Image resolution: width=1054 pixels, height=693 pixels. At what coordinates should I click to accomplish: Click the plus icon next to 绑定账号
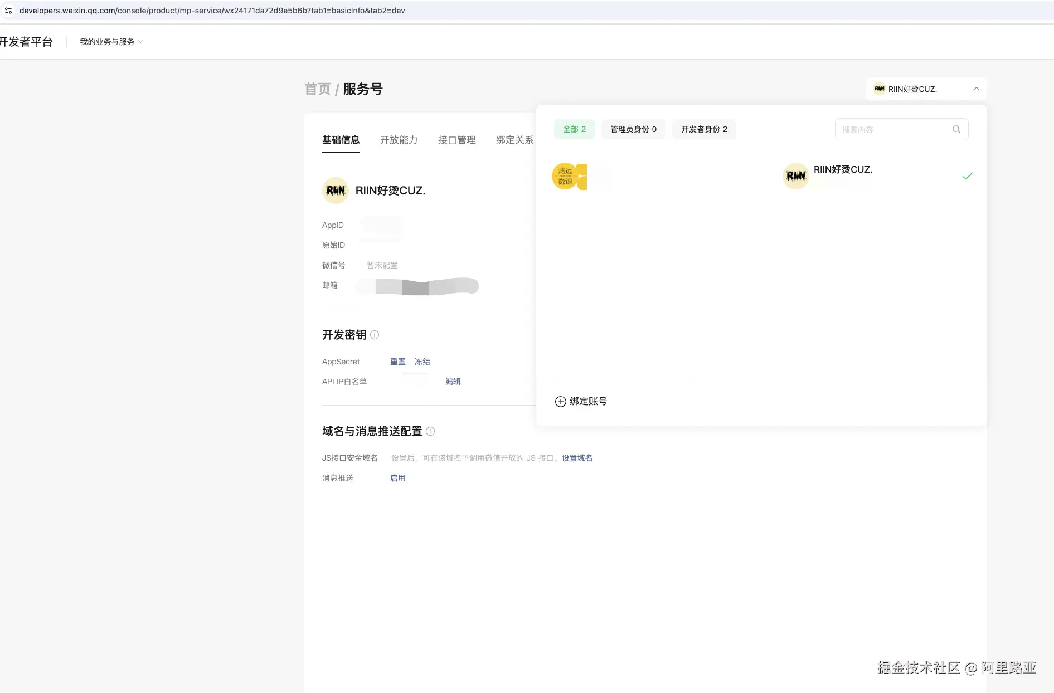click(x=561, y=402)
